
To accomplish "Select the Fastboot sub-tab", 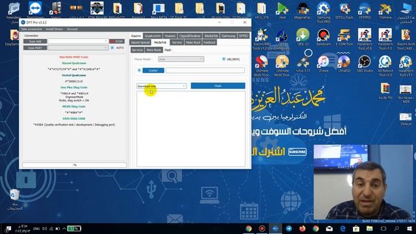I will (209, 42).
